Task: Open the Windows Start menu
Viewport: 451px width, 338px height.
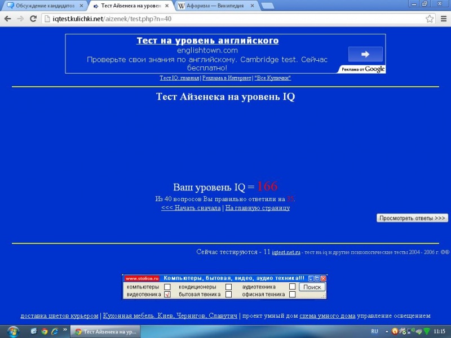Action: coord(11,331)
